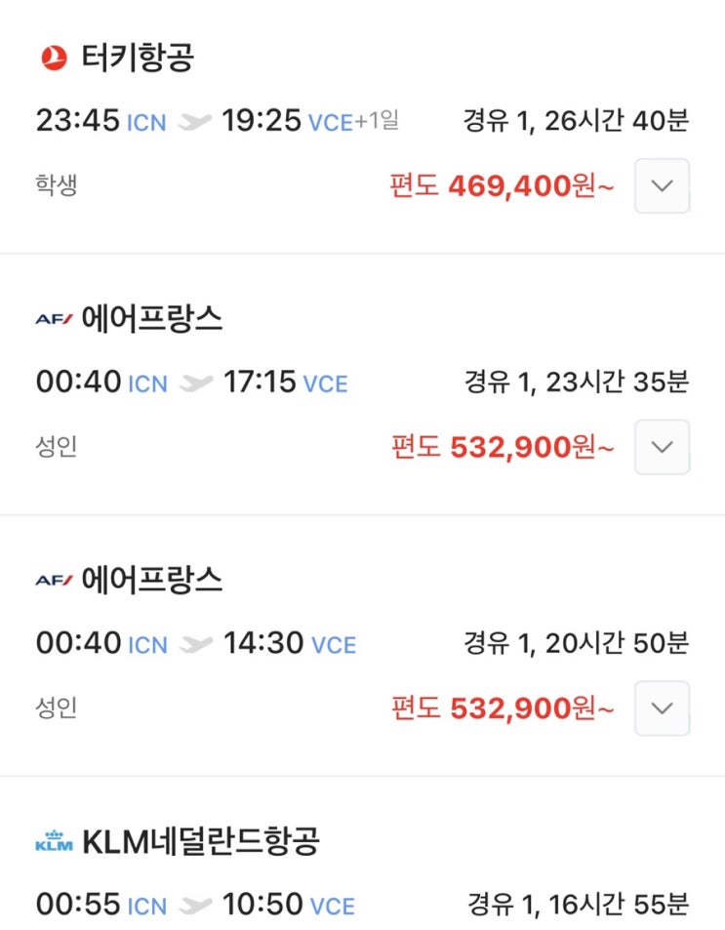This screenshot has width=725, height=930.
Task: Expand the Air France 20시간 50분 flight details
Action: point(662,708)
